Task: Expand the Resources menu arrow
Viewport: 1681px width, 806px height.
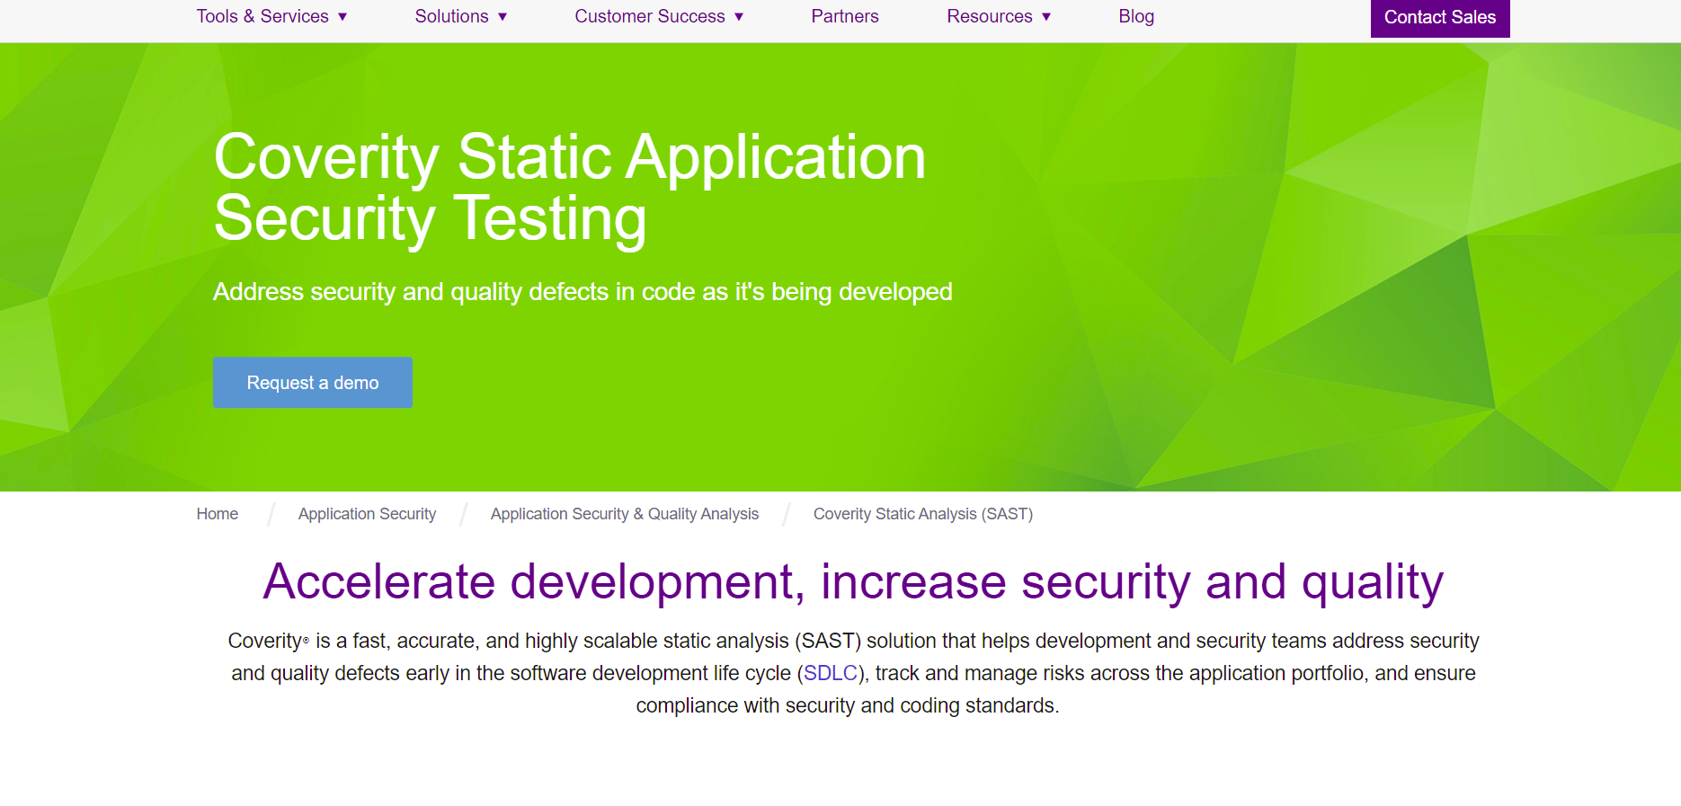Action: (1046, 17)
